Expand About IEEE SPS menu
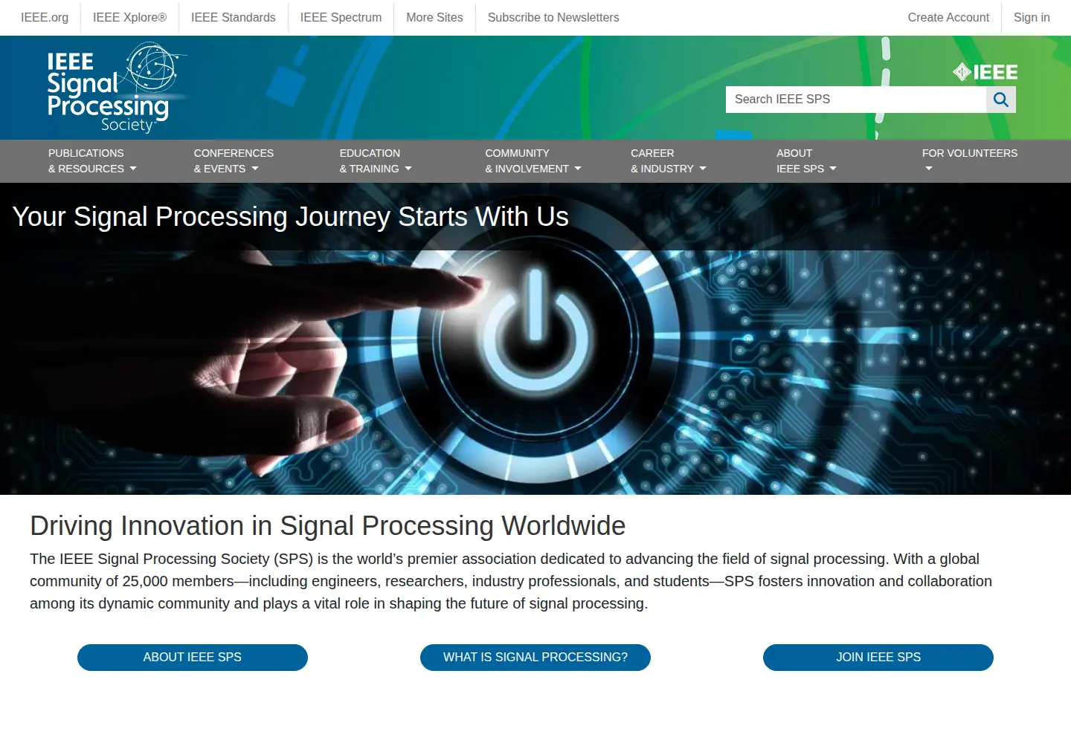 pyautogui.click(x=807, y=161)
